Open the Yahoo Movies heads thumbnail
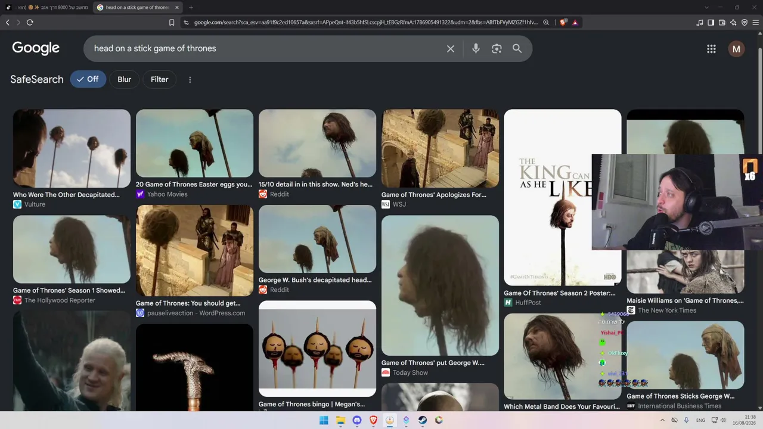 point(194,143)
